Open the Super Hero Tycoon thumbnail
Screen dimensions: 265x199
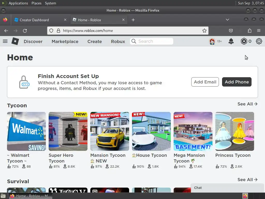(x=68, y=131)
